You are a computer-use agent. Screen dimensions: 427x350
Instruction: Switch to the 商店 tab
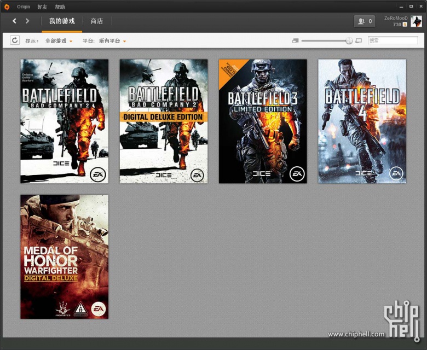coord(97,21)
